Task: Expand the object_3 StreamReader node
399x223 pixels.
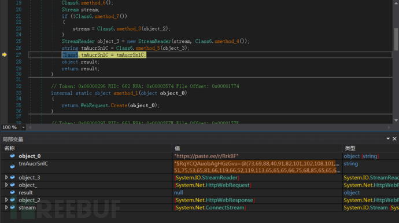Action: (x=6, y=177)
